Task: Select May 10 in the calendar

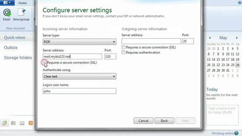Action: 228,54
